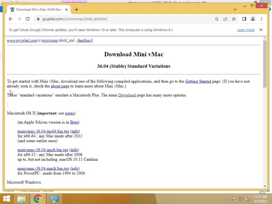272x204 pixels.
Task: Open the Windows Start button
Action: pos(7,199)
